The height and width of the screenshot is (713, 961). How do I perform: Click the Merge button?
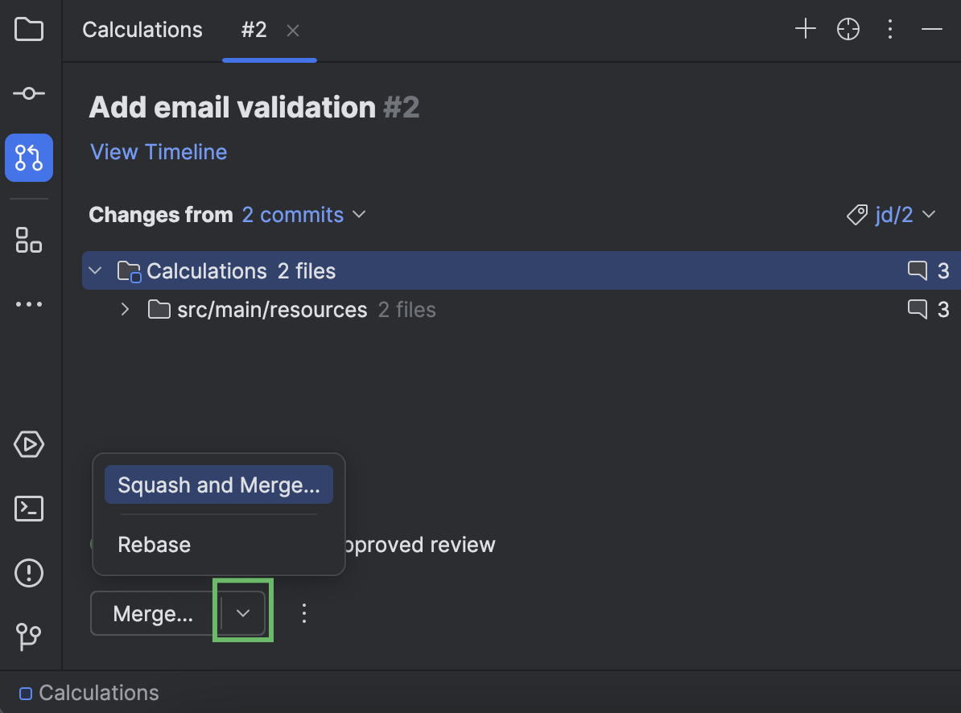click(x=153, y=612)
